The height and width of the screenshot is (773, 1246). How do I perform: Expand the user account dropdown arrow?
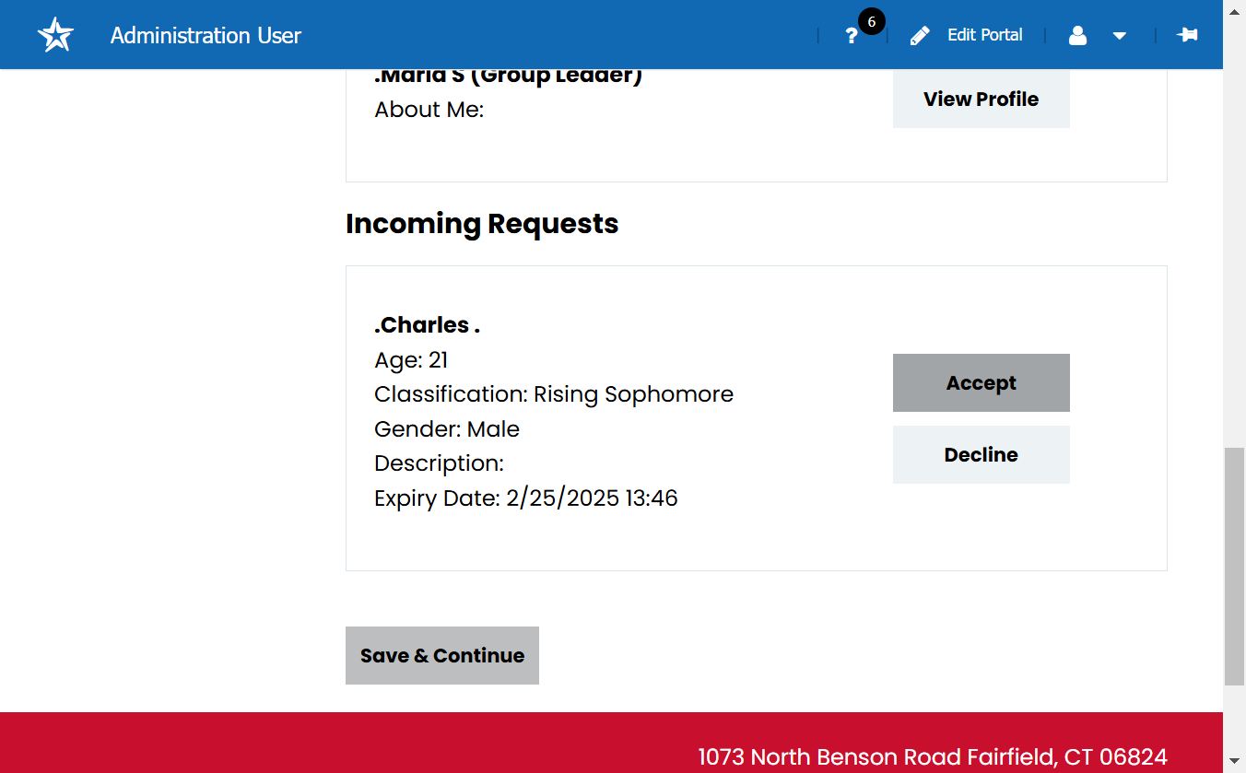pos(1120,36)
